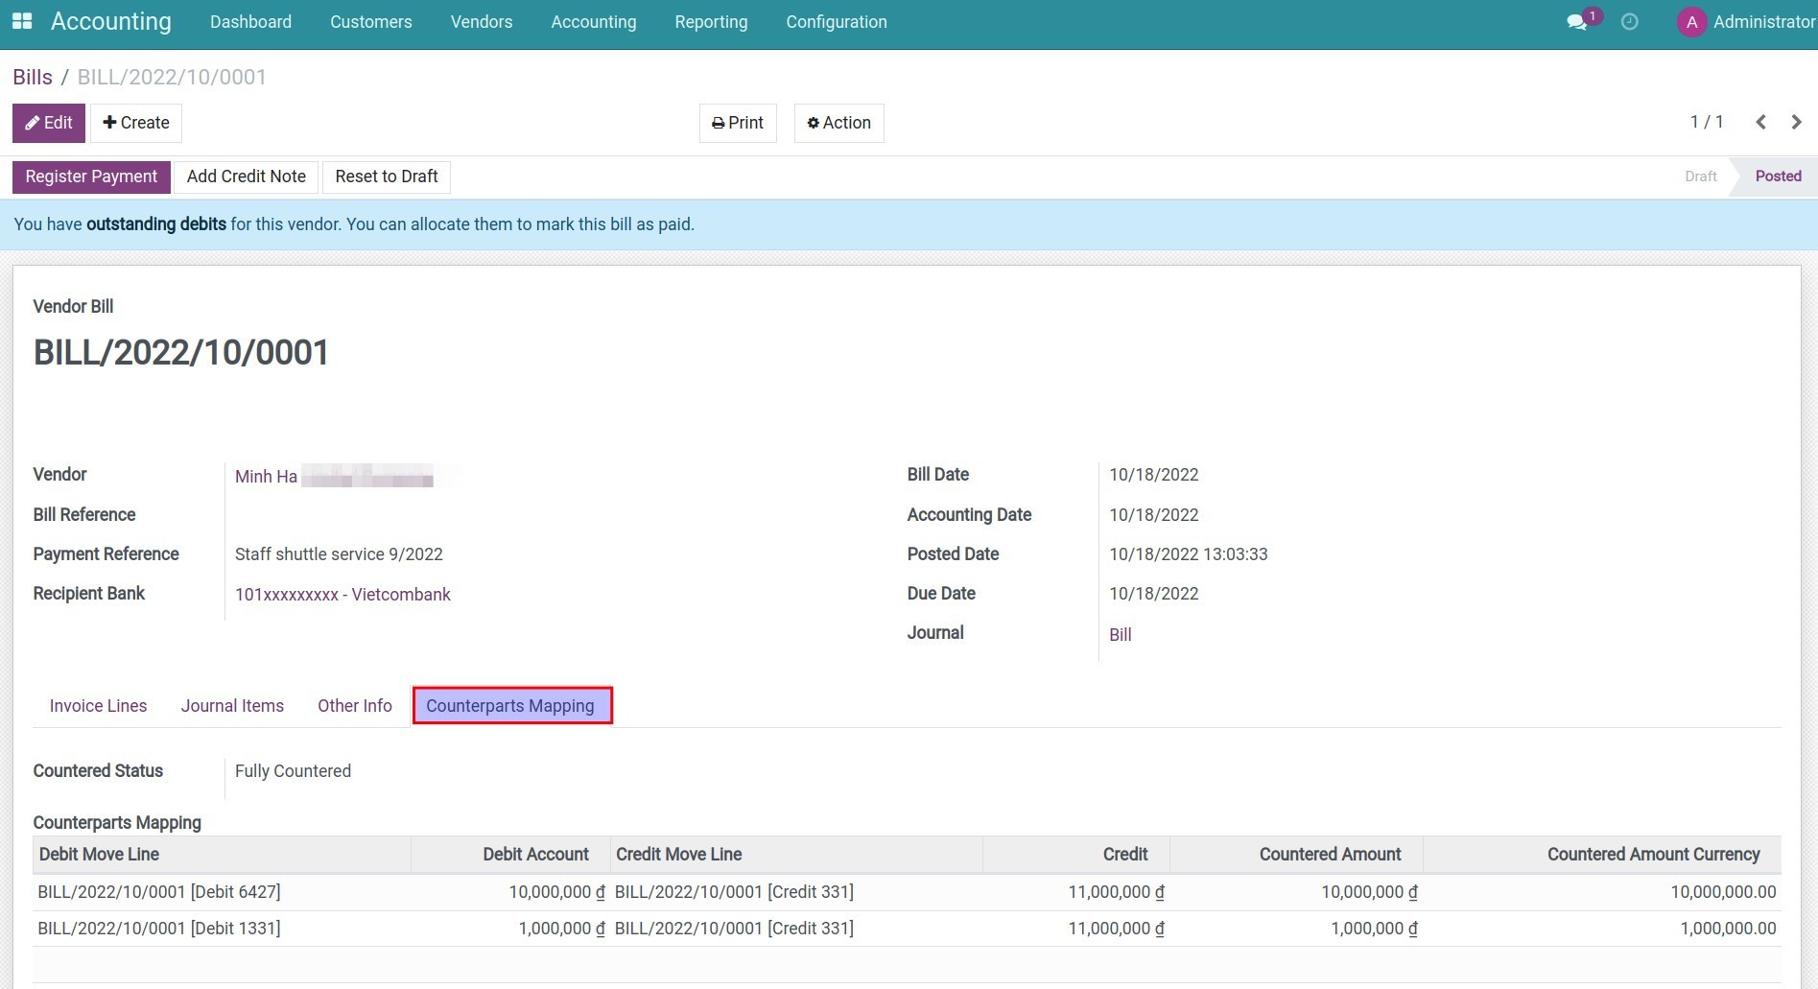Image resolution: width=1818 pixels, height=989 pixels.
Task: Return to Bills via the breadcrumb link
Action: click(32, 76)
